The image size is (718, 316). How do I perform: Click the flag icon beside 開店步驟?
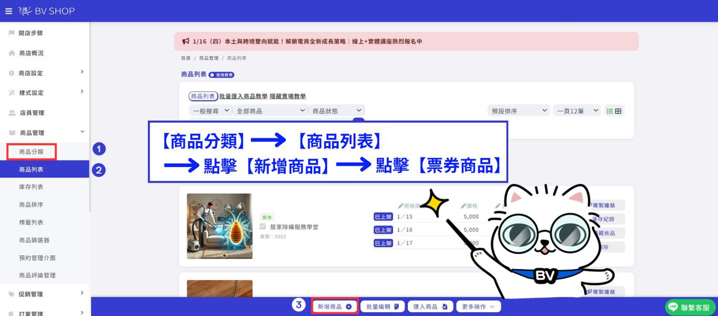(12, 33)
